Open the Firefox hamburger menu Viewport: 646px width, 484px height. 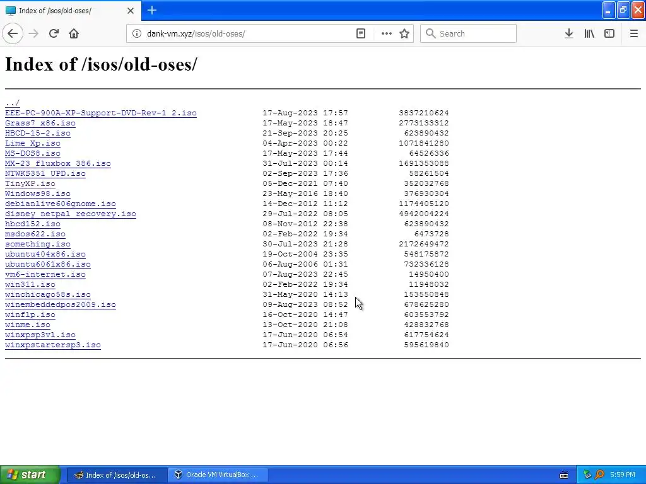point(634,33)
